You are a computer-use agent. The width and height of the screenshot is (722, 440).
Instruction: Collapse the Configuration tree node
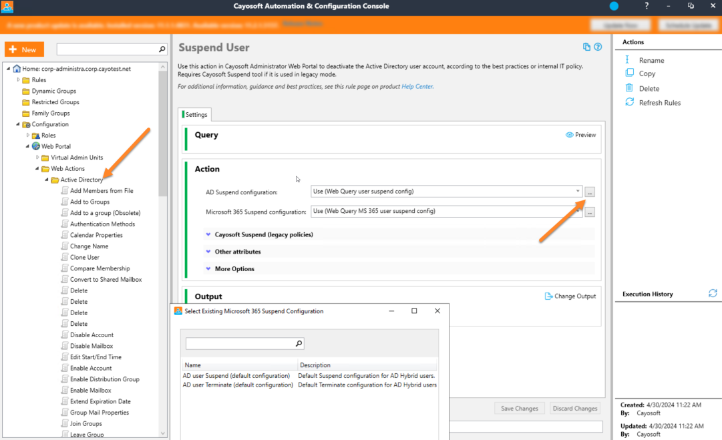click(18, 124)
